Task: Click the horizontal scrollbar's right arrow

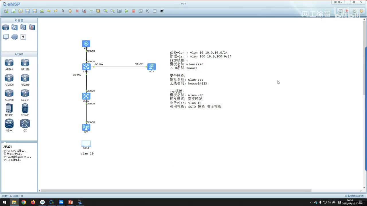Action: (361, 191)
